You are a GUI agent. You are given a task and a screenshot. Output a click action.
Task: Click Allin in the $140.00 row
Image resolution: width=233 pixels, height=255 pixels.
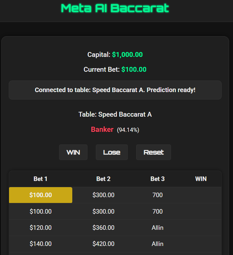157,244
